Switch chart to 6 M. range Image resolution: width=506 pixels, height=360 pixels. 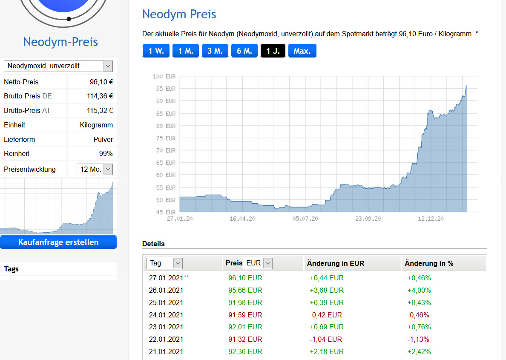244,51
